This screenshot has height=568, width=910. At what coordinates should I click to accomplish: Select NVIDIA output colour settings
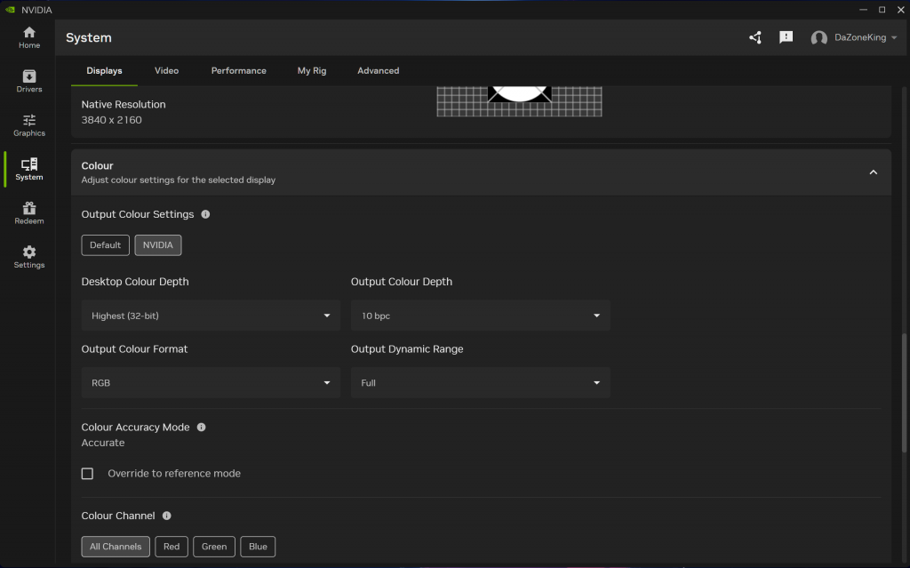click(x=158, y=245)
